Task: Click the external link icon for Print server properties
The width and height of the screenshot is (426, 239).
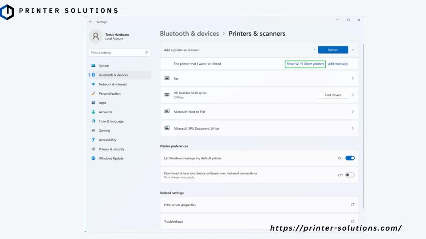Action: [x=353, y=204]
